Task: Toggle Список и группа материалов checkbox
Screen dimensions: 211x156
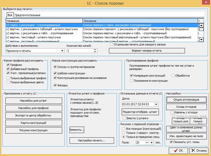Action: tap(55, 67)
